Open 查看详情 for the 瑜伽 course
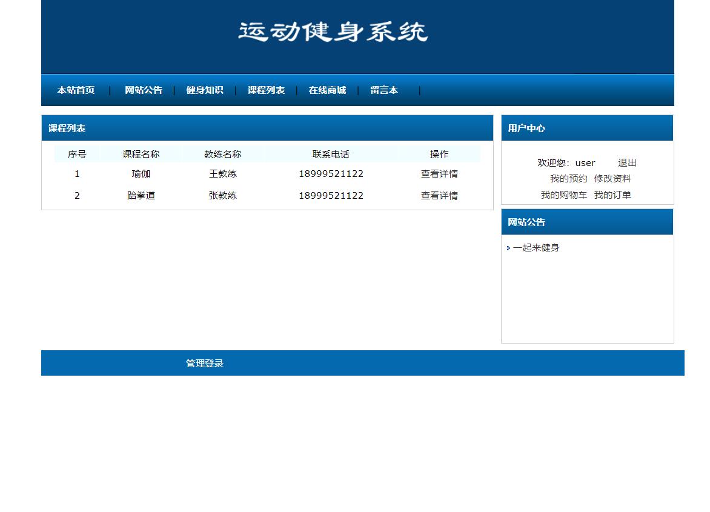Screen dimensions: 710x512 tap(439, 174)
